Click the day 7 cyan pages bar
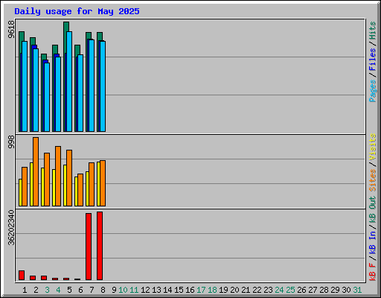Viewport: 381px width, 298px height. click(x=92, y=86)
